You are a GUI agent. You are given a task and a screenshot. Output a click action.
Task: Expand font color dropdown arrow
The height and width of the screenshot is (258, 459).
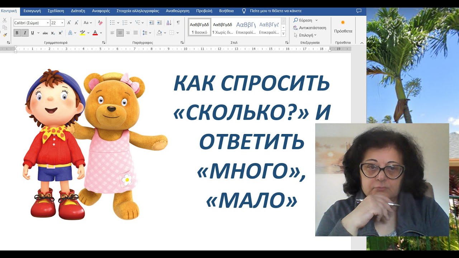click(x=101, y=33)
